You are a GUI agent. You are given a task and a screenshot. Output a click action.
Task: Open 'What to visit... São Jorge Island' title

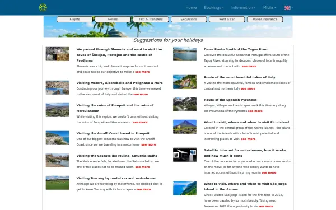click(x=245, y=186)
